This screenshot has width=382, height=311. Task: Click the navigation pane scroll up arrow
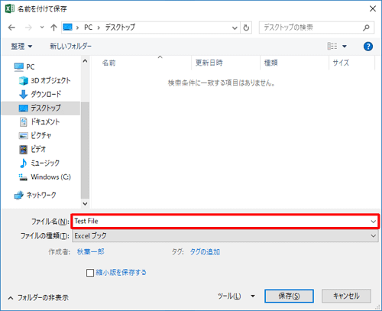point(85,61)
